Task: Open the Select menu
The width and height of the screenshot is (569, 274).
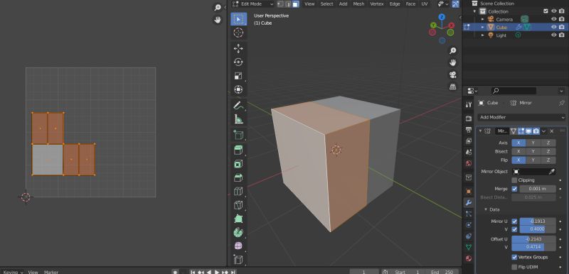Action: (326, 4)
